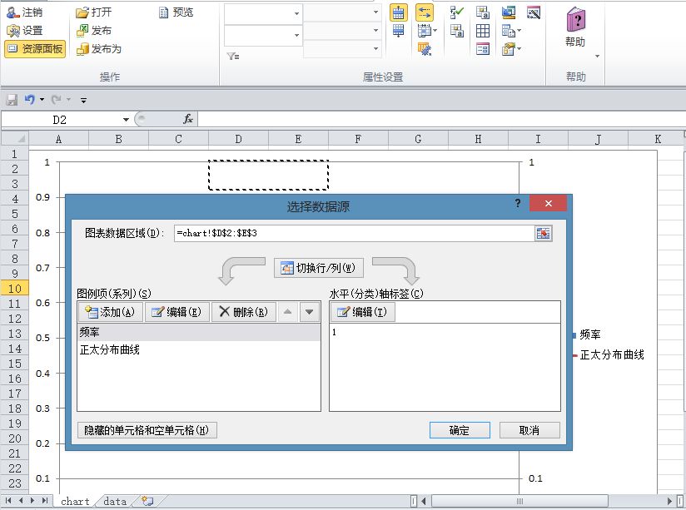Image resolution: width=686 pixels, height=510 pixels.
Task: Click the redo arrow
Action: [56, 100]
